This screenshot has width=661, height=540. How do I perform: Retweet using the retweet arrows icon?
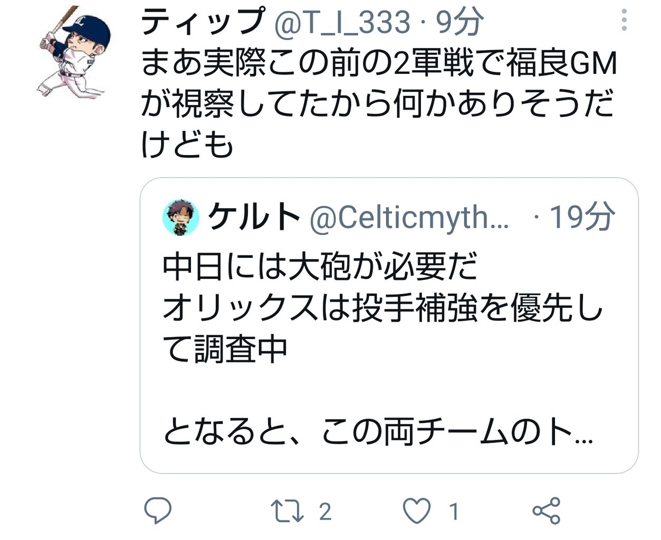[287, 512]
